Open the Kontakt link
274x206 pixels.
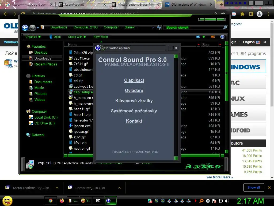134,121
